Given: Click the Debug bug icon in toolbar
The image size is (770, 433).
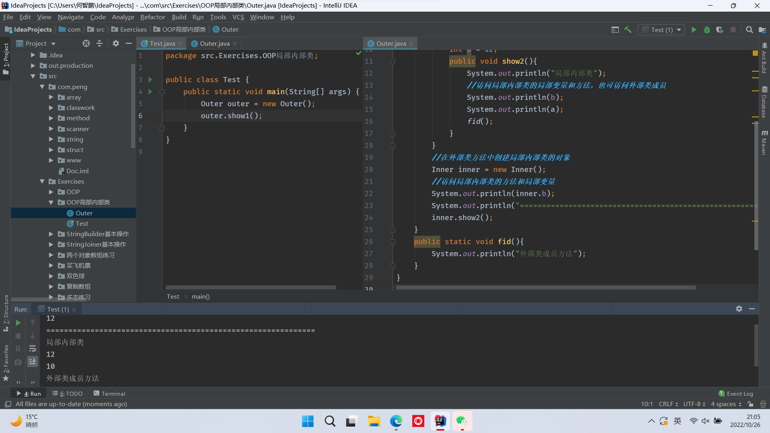Looking at the screenshot, I should pyautogui.click(x=707, y=30).
